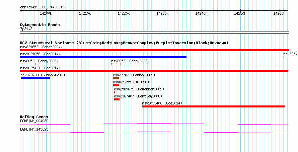Image resolution: width=298 pixels, height=152 pixels.
Task: Click the RefSeq Genes track heading
Action: pos(34,117)
